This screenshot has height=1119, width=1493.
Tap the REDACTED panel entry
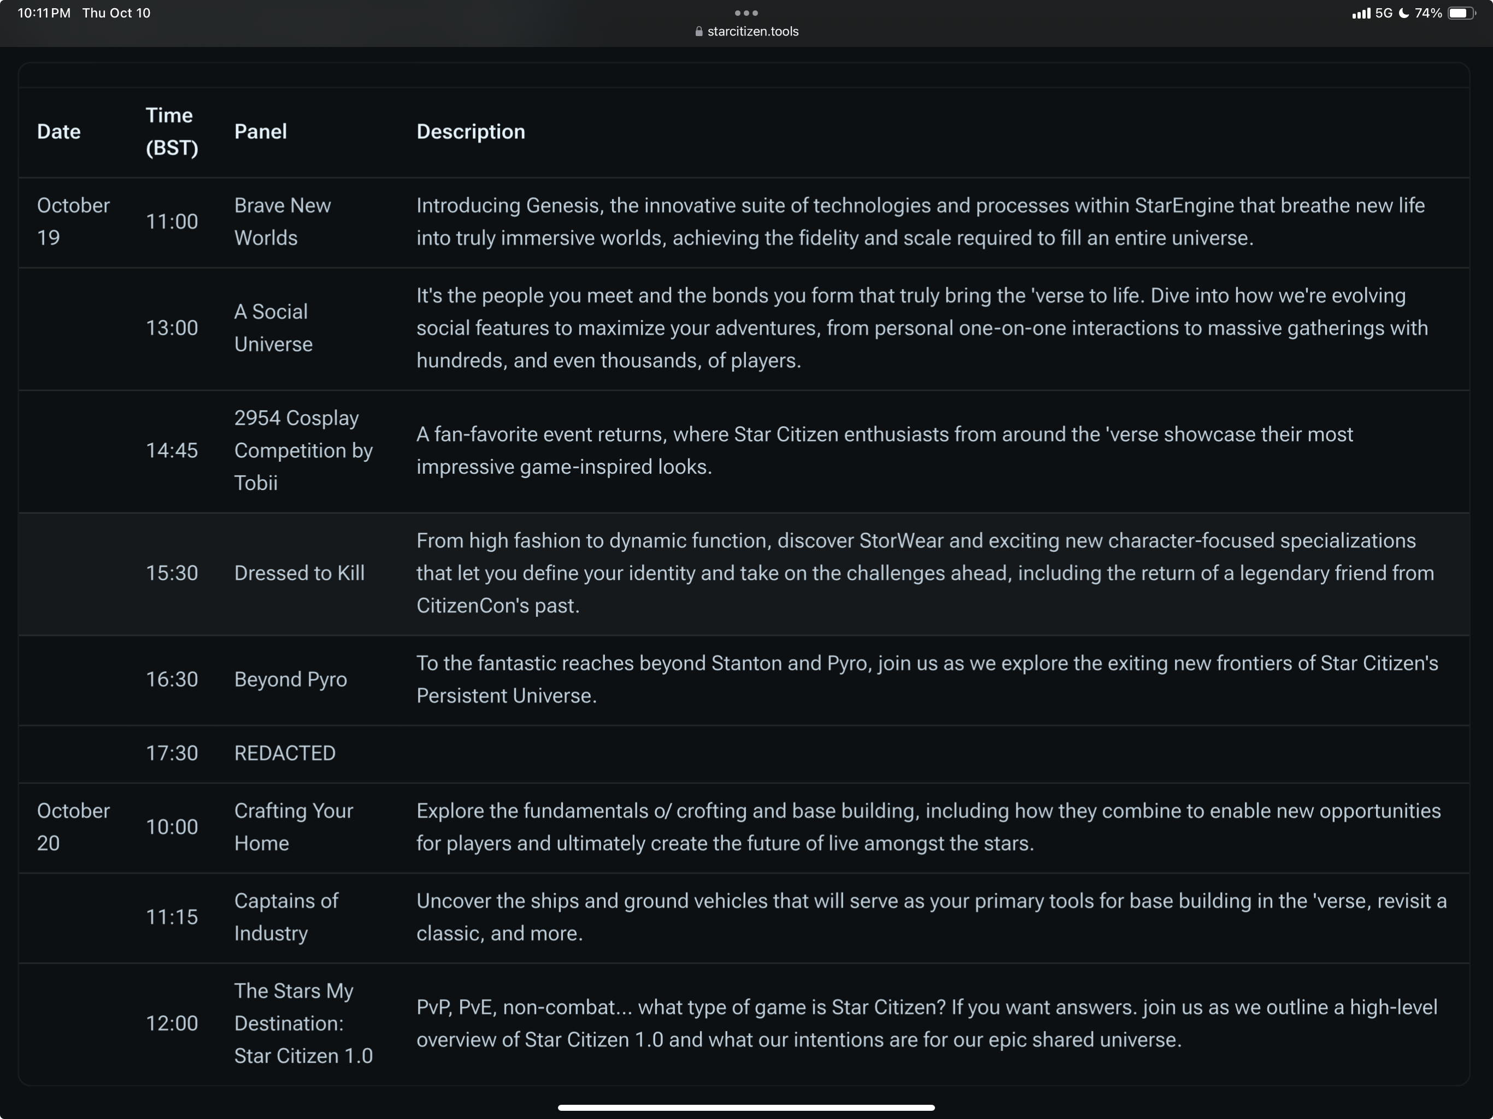(284, 753)
